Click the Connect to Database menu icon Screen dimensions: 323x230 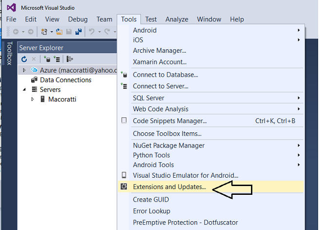124,75
